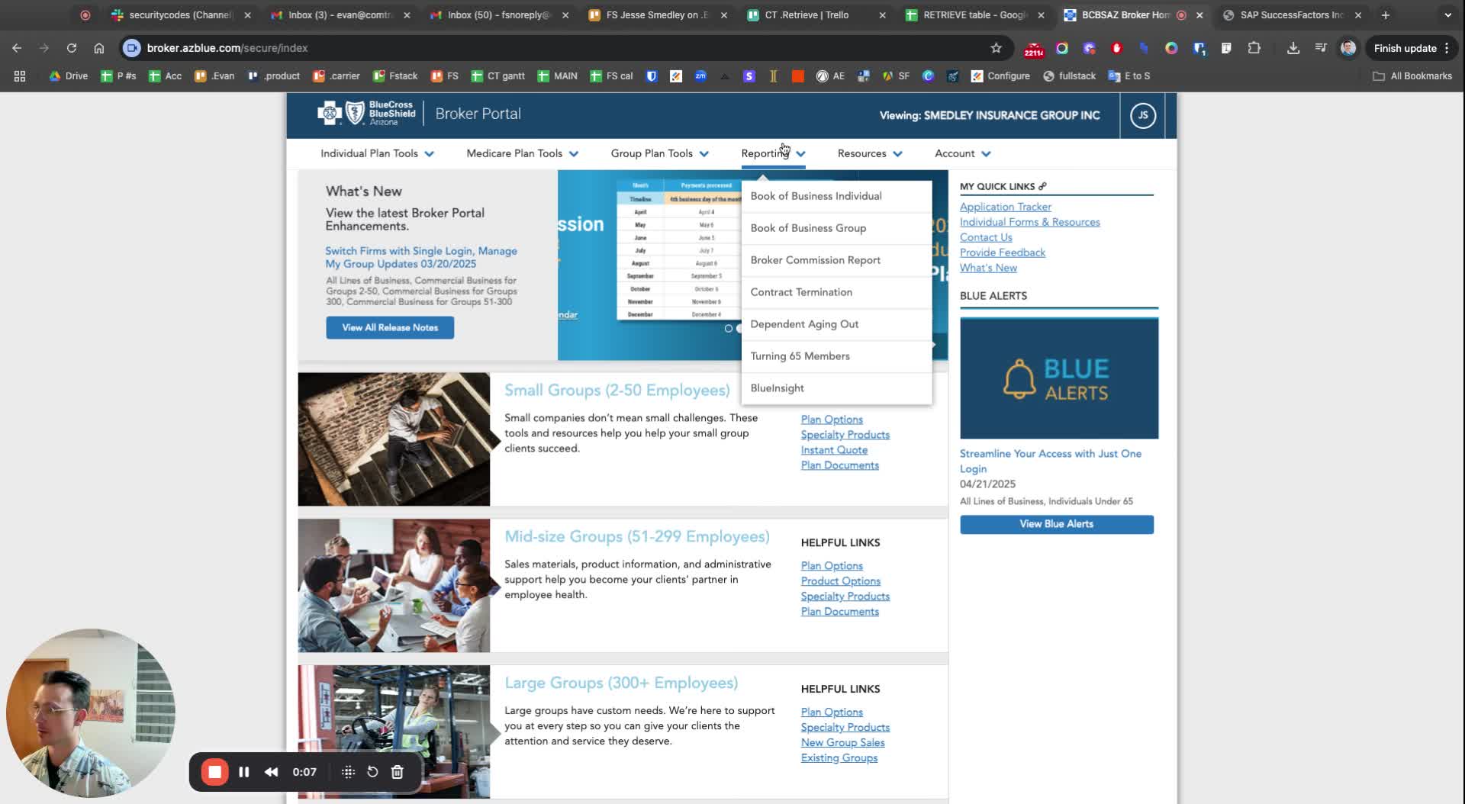Viewport: 1465px width, 804px height.
Task: Rewind the recording
Action: [x=271, y=772]
